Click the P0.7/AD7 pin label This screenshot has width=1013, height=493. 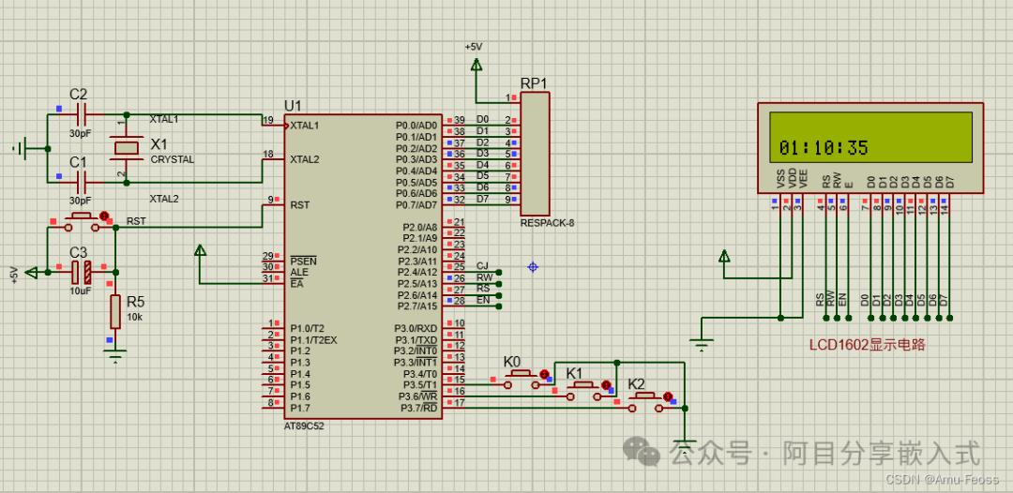click(x=416, y=205)
